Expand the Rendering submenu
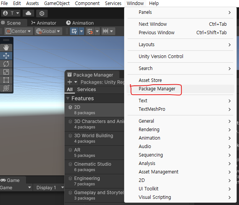 [x=180, y=130]
